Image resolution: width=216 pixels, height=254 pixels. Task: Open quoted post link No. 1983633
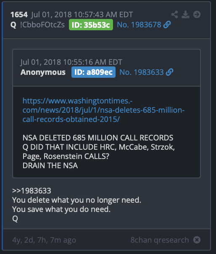click(x=142, y=72)
